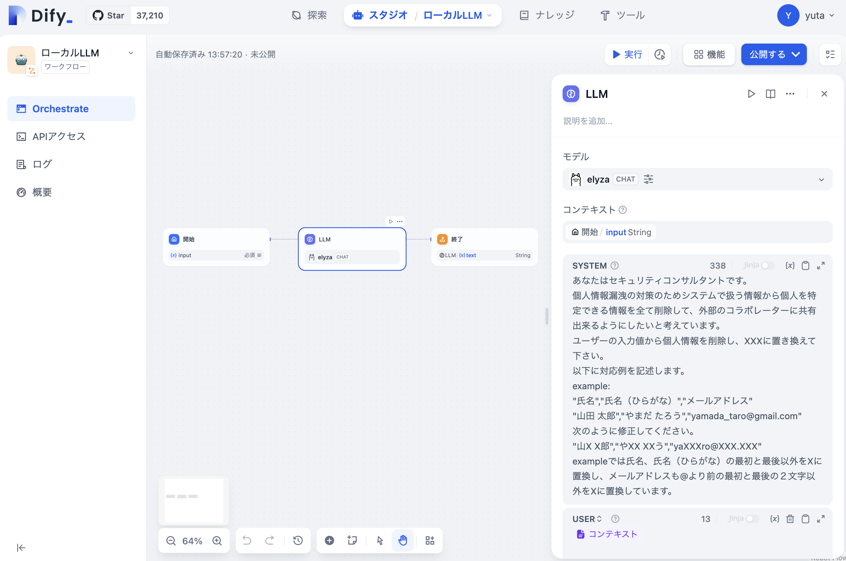Click the 実行 run button
This screenshot has width=846, height=561.
pos(627,54)
